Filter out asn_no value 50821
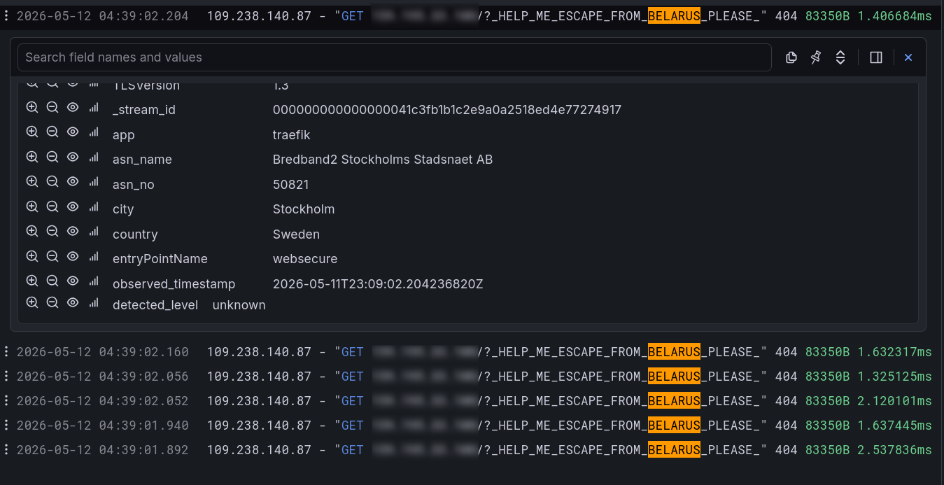 point(52,181)
